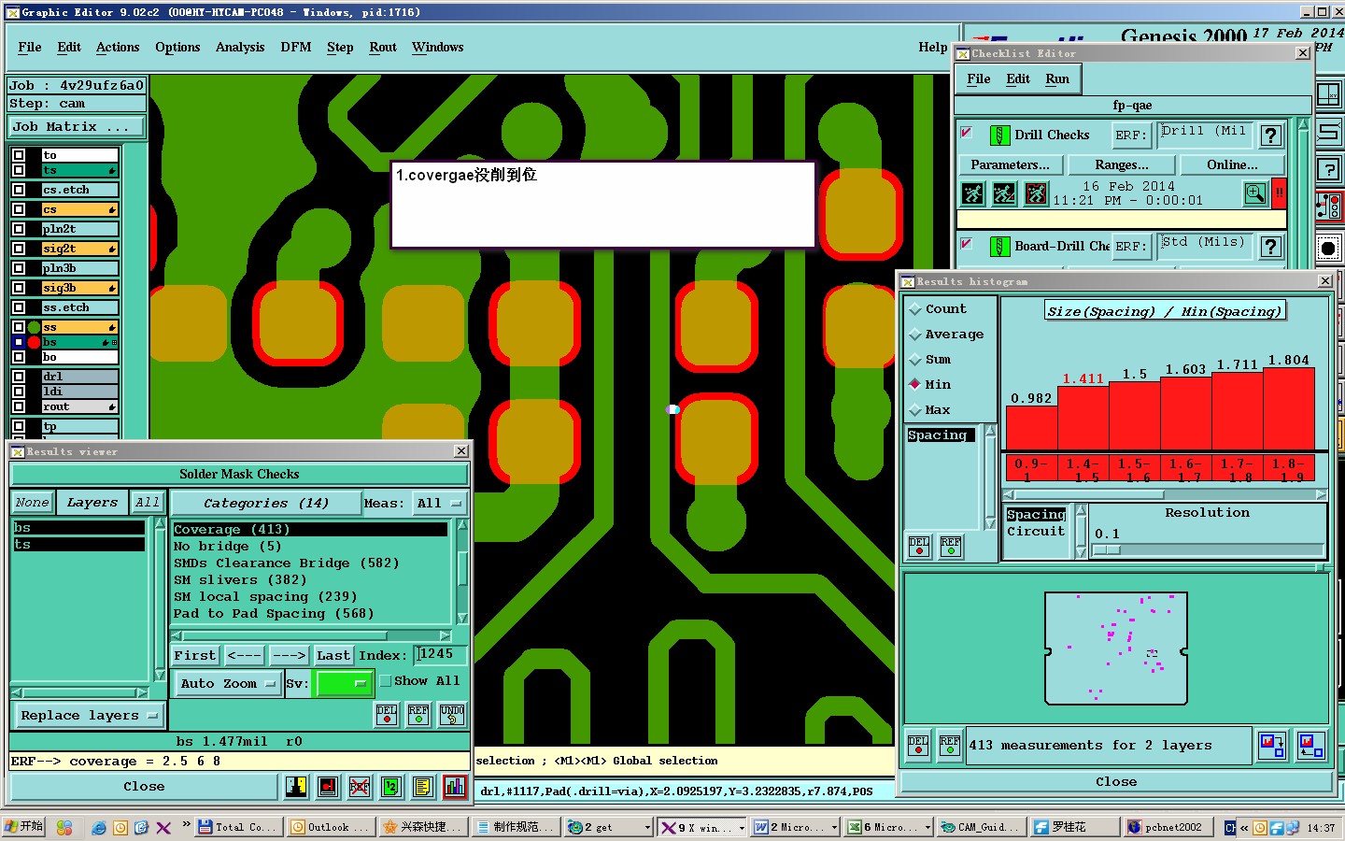Toggle Drill Checks checklist checkbox
Viewport: 1345px width, 841px height.
point(967,133)
